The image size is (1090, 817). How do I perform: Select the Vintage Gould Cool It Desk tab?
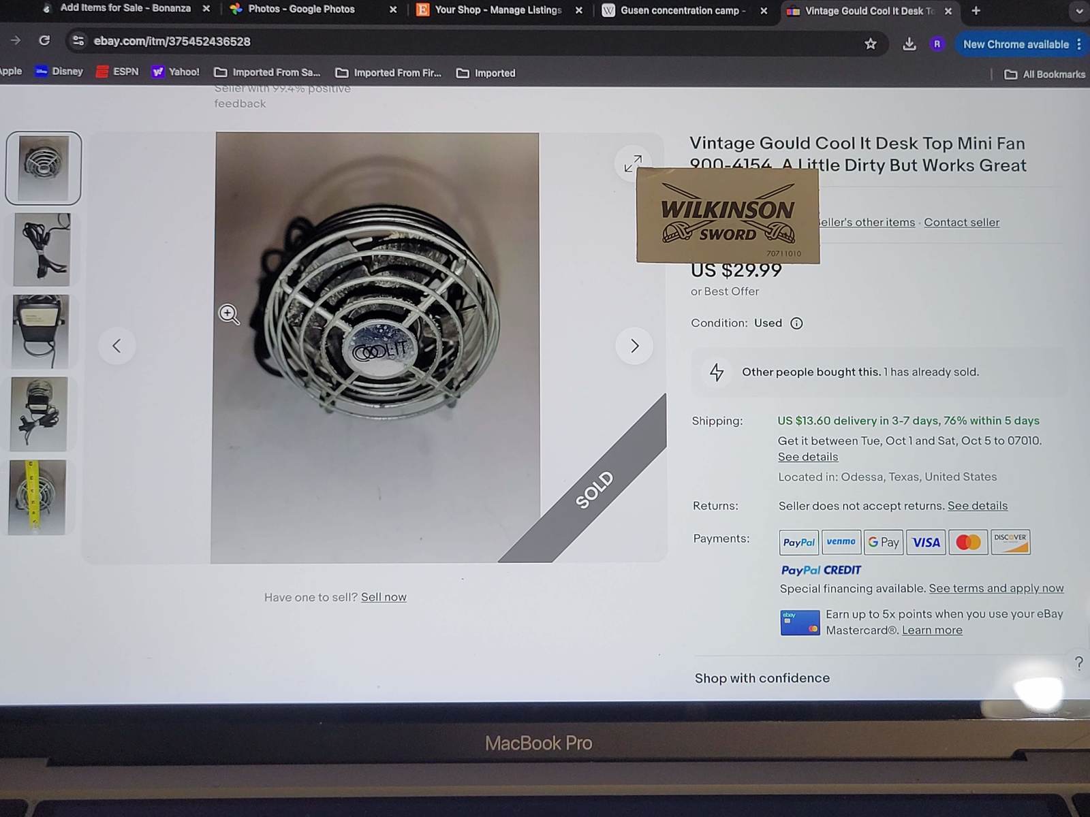coord(861,11)
